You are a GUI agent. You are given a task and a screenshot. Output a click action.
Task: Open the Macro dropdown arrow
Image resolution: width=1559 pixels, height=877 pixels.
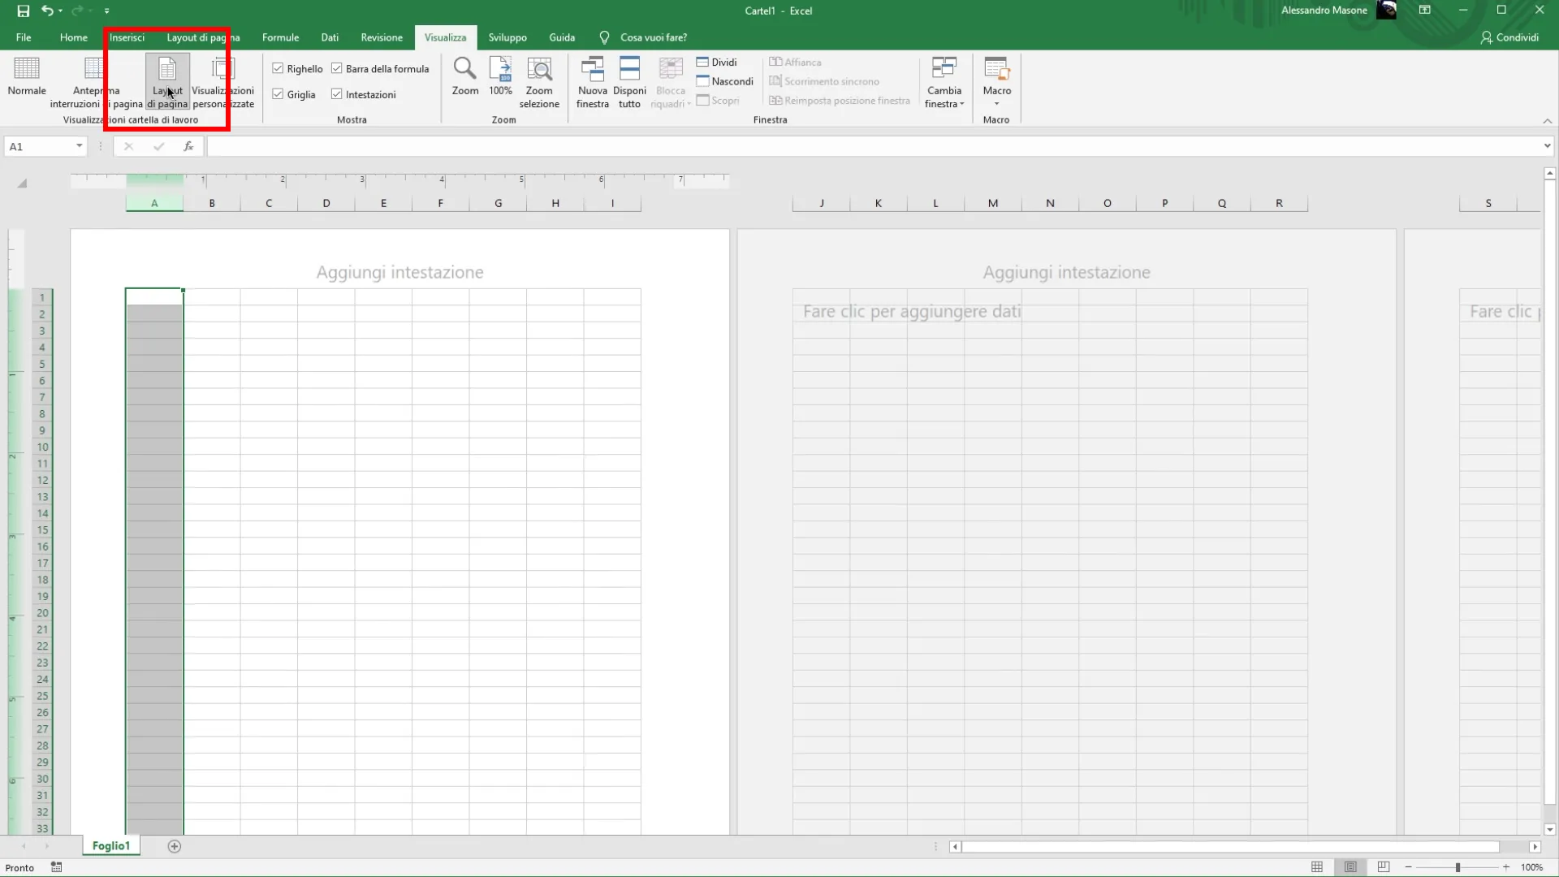[996, 104]
